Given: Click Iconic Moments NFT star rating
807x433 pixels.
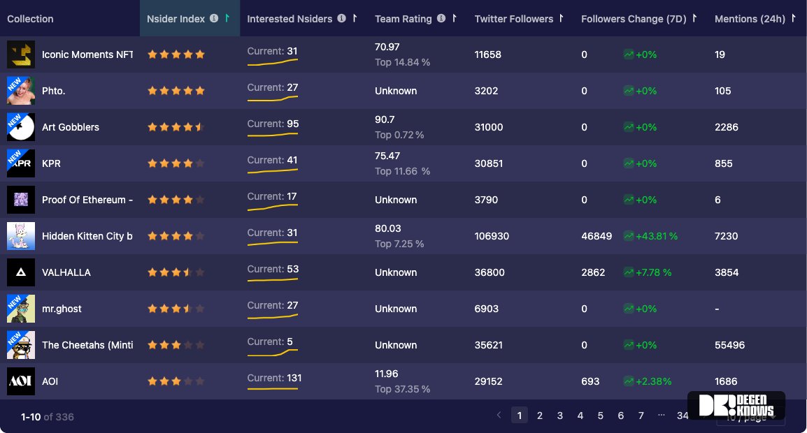Looking at the screenshot, I should 176,54.
